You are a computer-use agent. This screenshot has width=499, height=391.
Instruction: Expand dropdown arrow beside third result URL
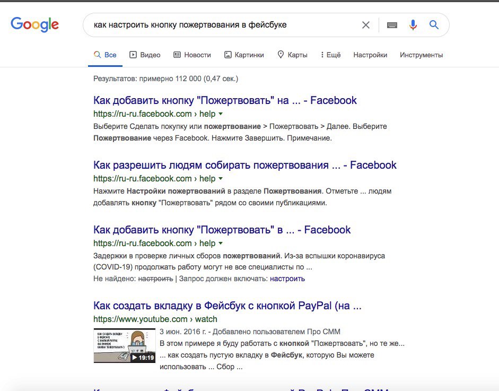click(x=221, y=243)
